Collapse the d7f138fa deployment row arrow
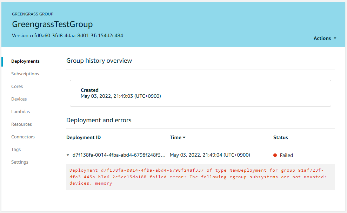This screenshot has height=213, width=347. [68, 155]
